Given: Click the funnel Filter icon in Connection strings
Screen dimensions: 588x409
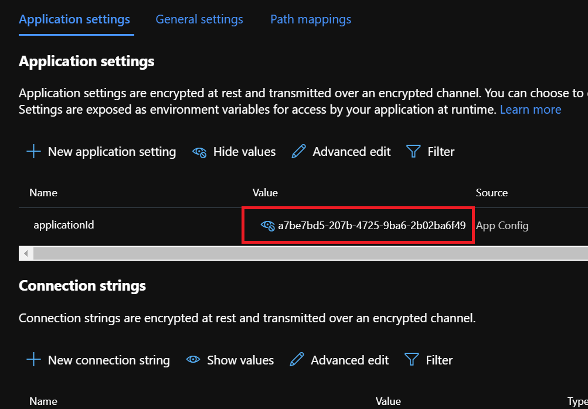Looking at the screenshot, I should 412,360.
